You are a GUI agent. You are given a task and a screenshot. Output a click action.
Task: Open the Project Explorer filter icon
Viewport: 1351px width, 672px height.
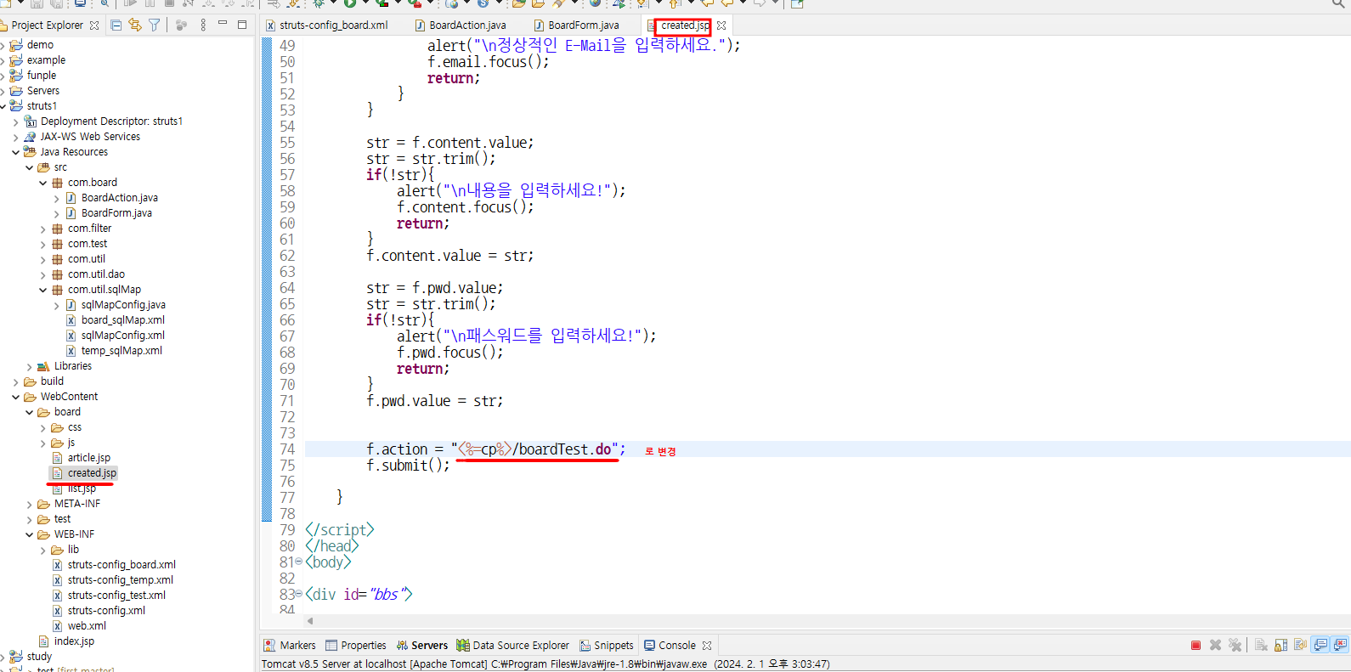(155, 25)
